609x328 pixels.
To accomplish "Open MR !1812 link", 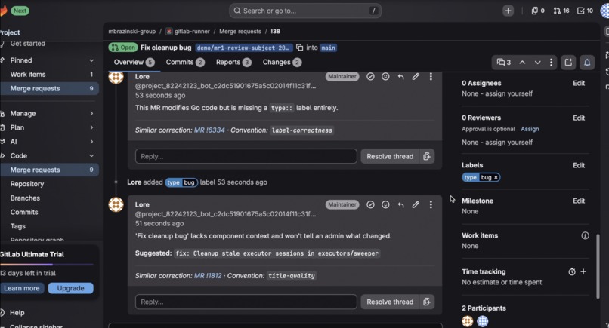I will point(208,276).
